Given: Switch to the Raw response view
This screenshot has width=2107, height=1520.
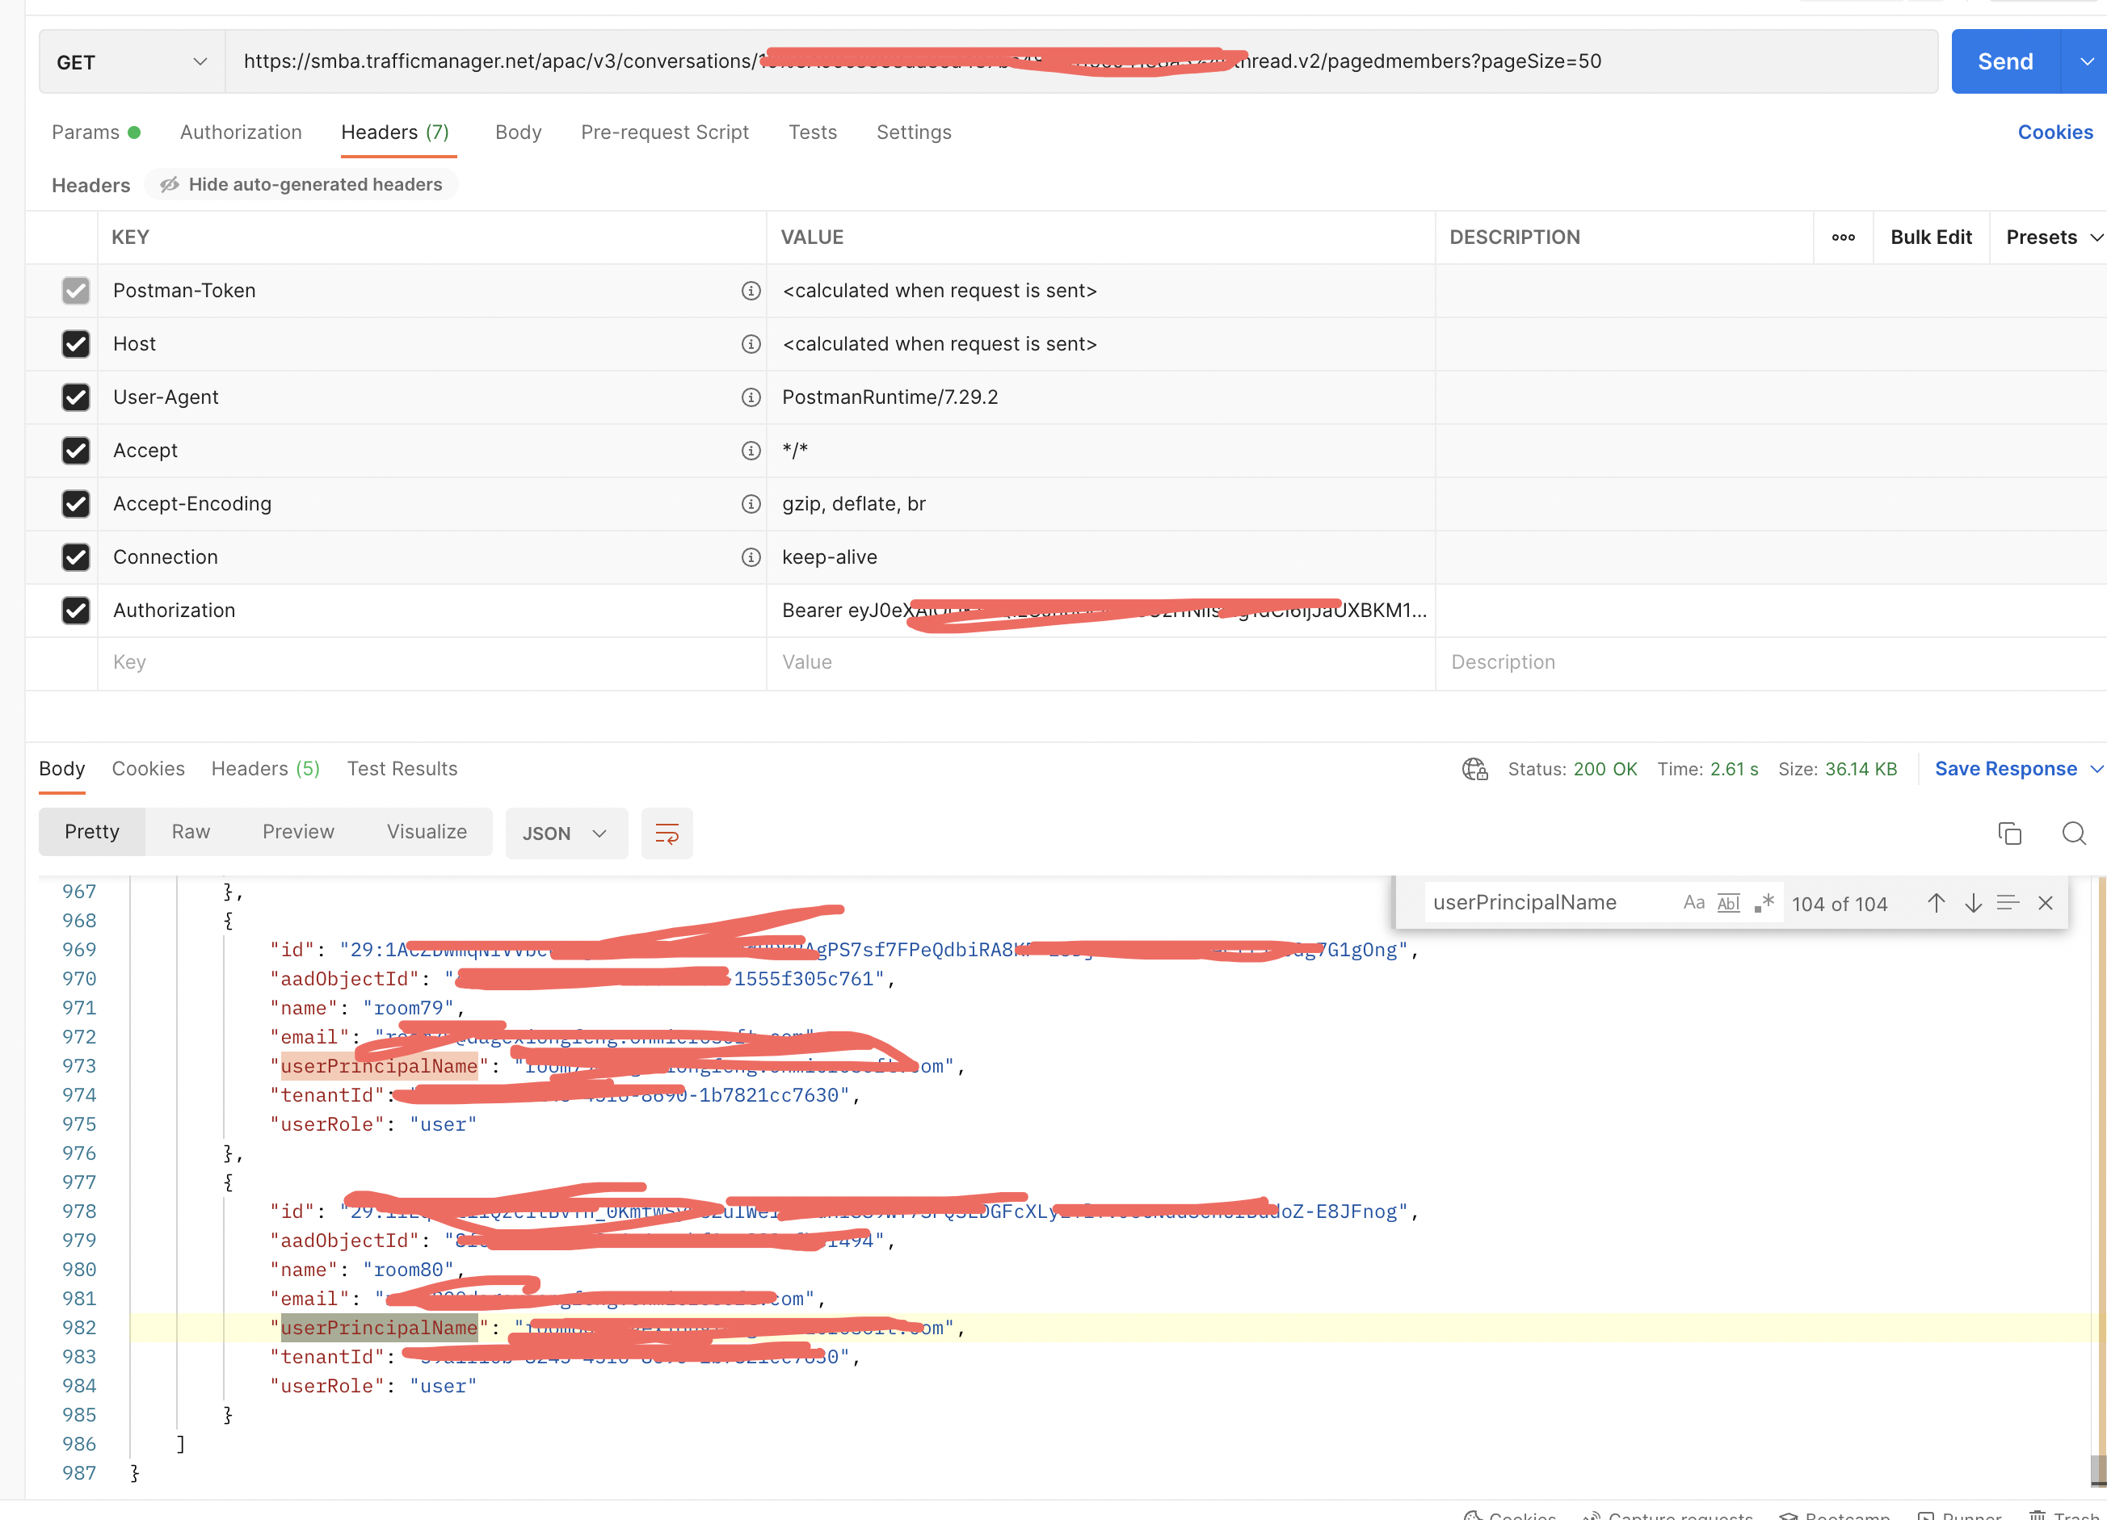Looking at the screenshot, I should pos(191,831).
